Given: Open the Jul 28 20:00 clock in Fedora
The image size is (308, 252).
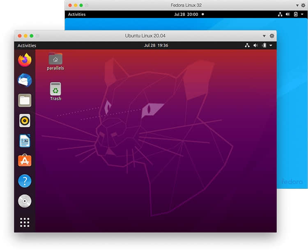Looking at the screenshot, I should [x=186, y=14].
